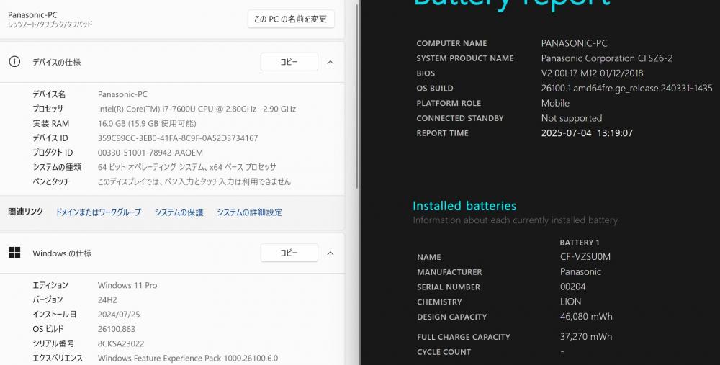Click SERIAL NUMBER value 00204

tap(572, 287)
